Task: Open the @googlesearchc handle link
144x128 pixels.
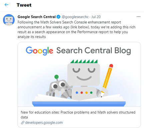Action: tap(75, 17)
